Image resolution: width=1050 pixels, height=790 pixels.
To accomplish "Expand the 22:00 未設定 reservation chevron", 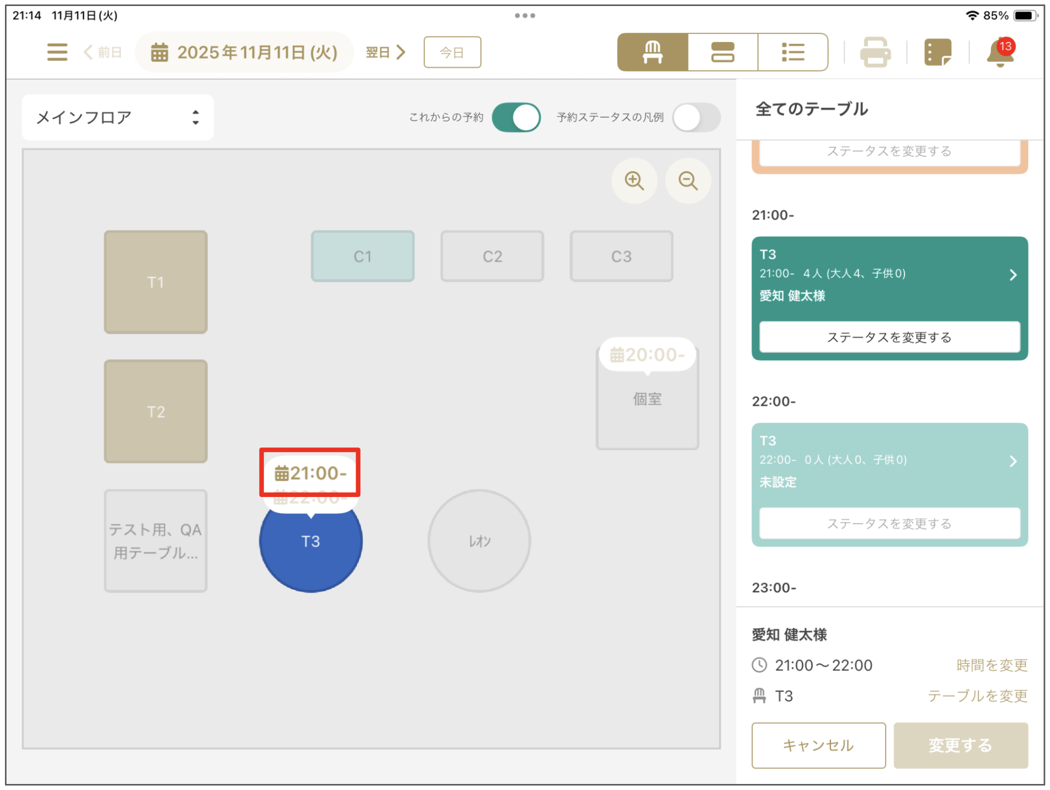I will tap(1013, 461).
